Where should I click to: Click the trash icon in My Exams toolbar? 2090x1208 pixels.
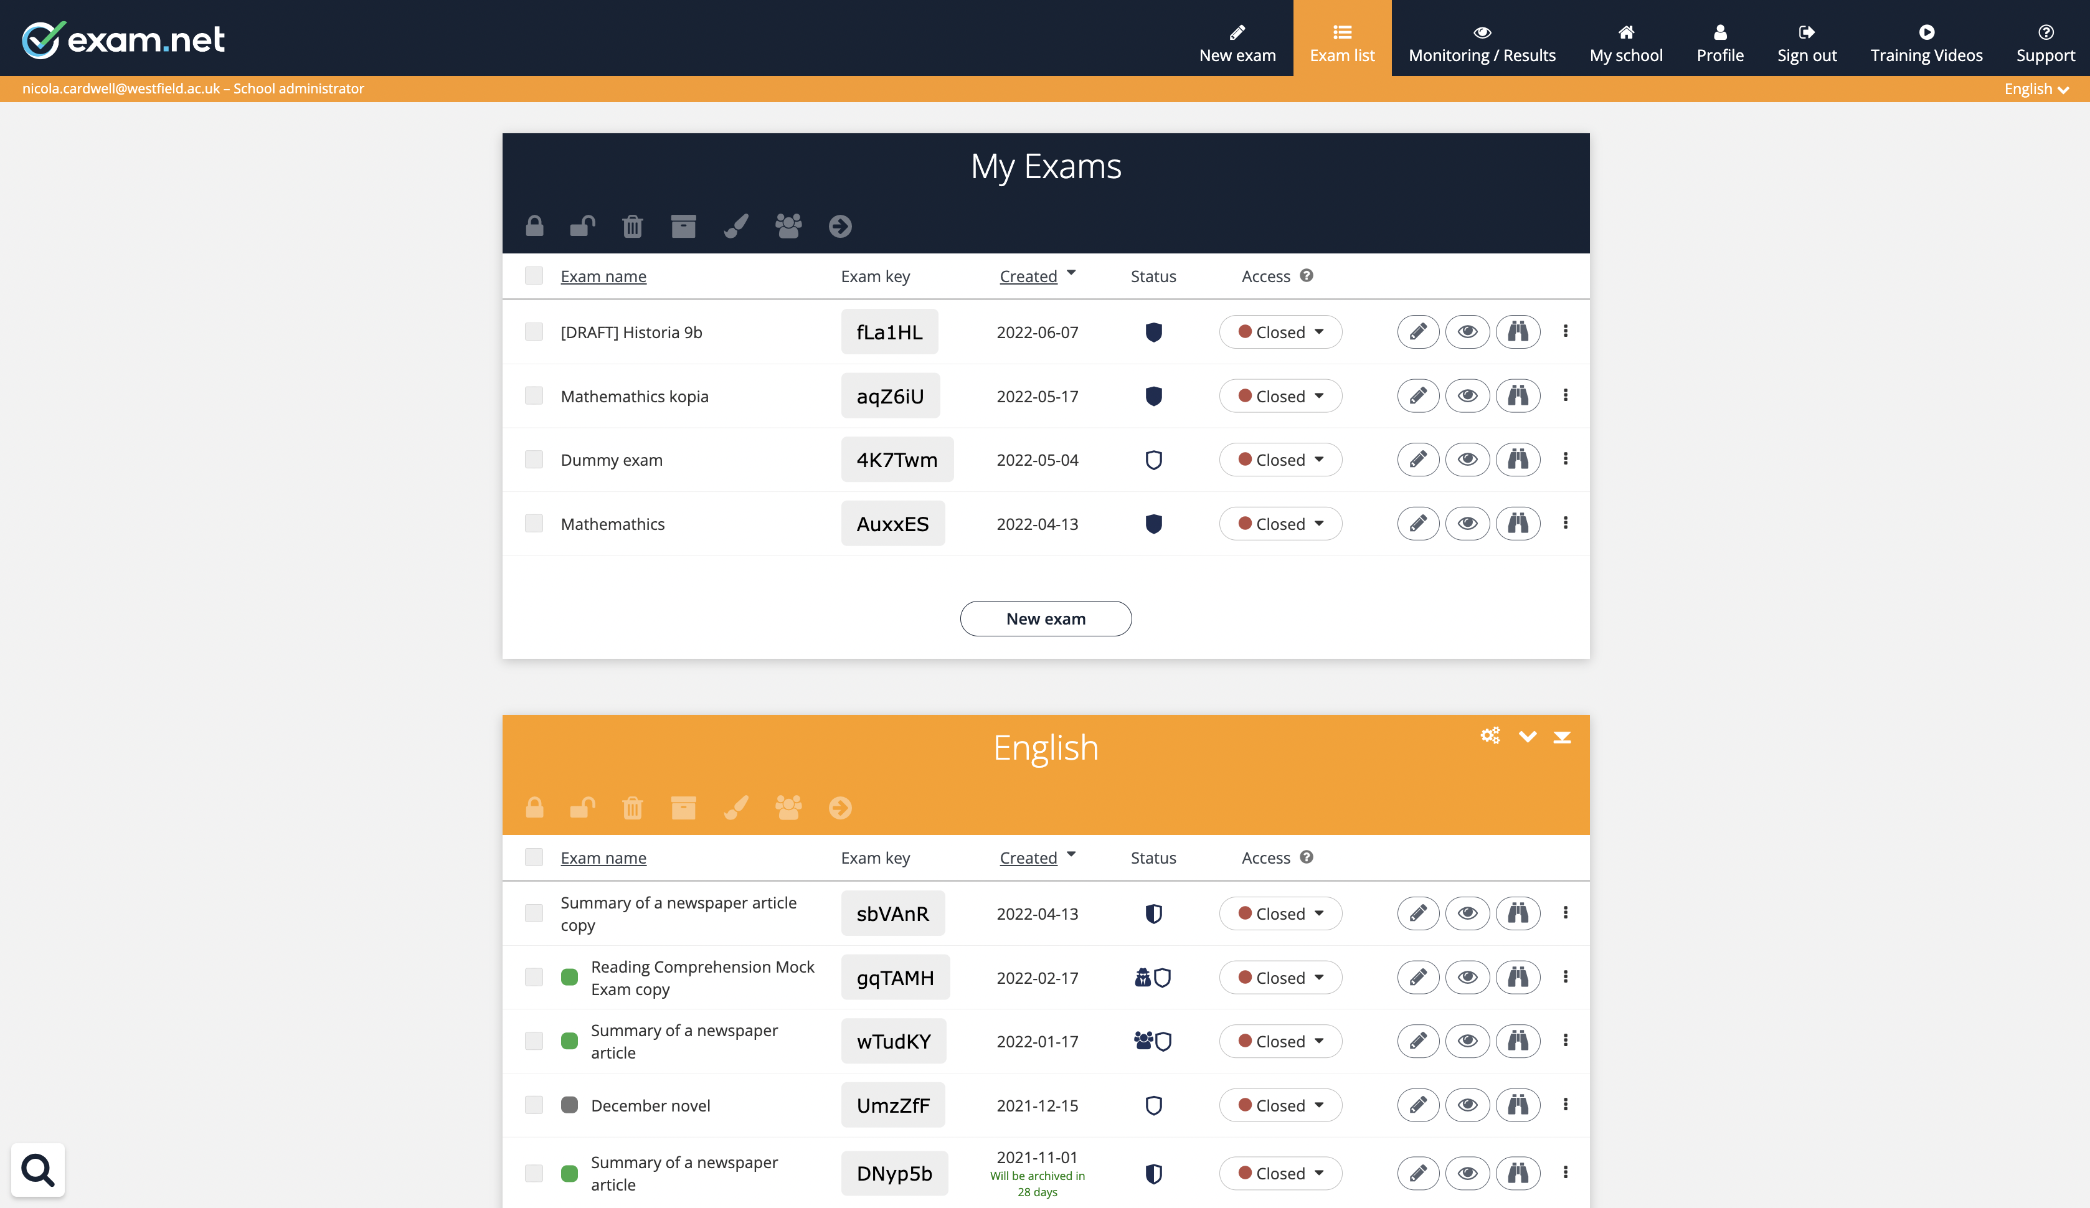point(632,227)
